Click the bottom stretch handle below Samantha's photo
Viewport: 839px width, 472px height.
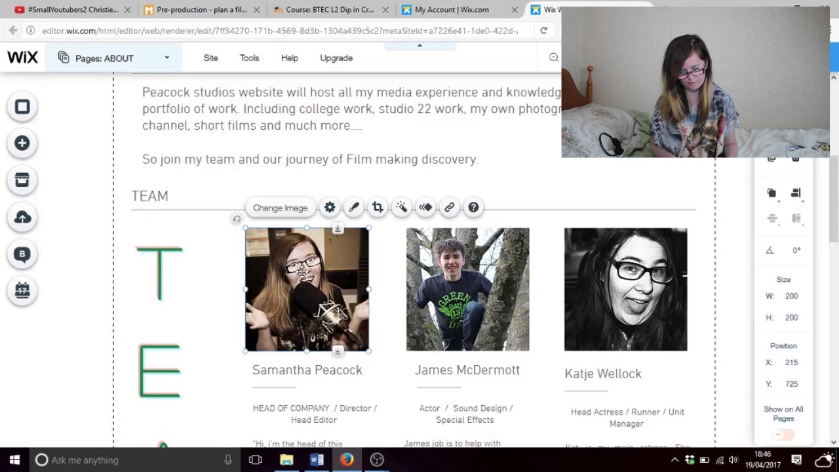338,351
